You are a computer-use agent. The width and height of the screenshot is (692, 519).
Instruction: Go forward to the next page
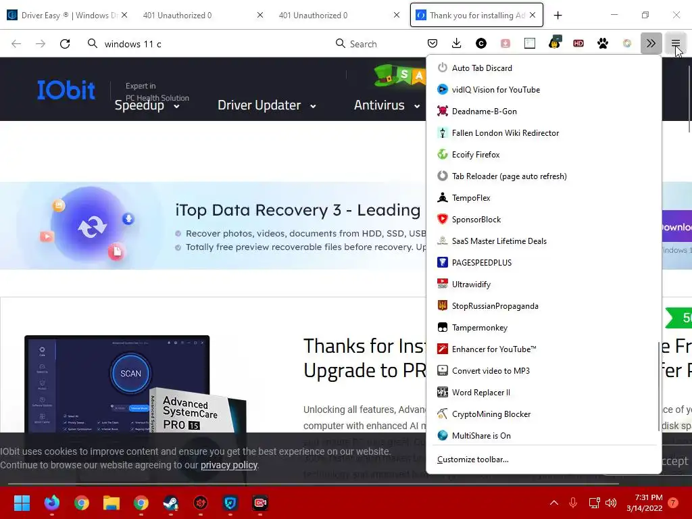(41, 44)
